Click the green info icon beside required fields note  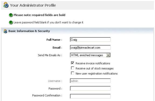pyautogui.click(x=11, y=15)
